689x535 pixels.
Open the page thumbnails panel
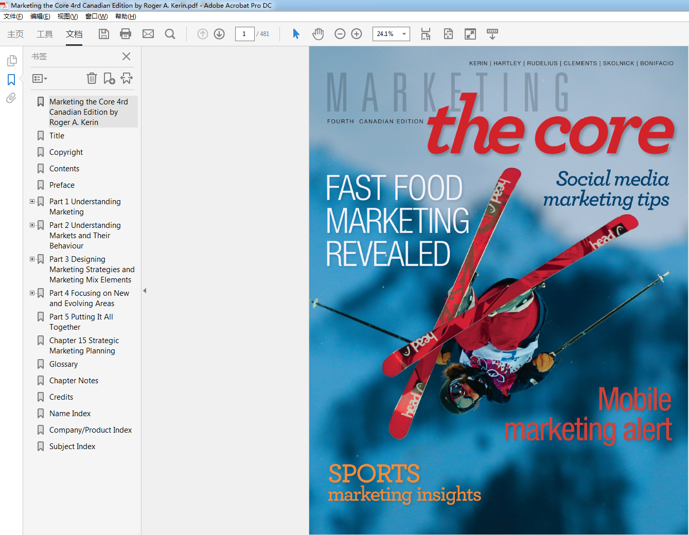(12, 61)
